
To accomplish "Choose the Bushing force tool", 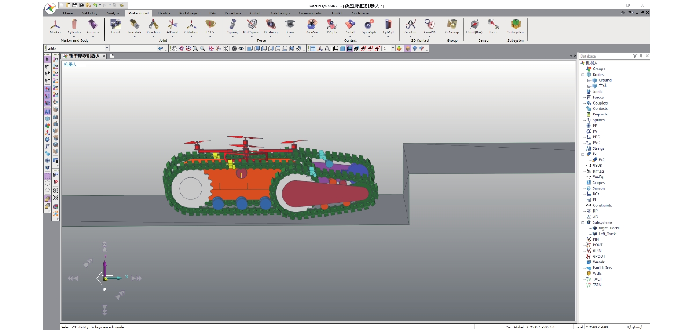I will [x=271, y=26].
